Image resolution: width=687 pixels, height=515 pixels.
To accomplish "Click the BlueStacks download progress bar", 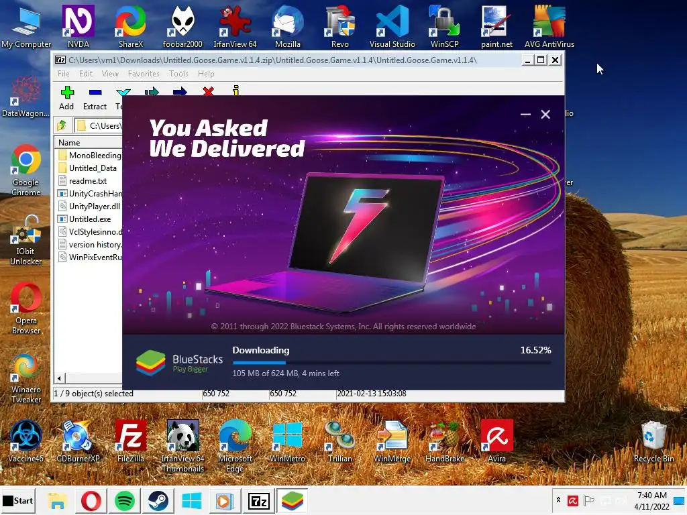I will pos(392,363).
